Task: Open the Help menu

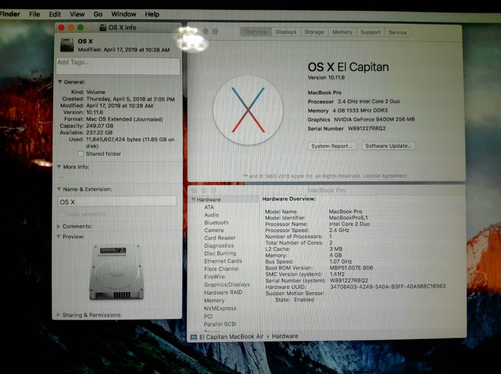Action: pyautogui.click(x=152, y=14)
